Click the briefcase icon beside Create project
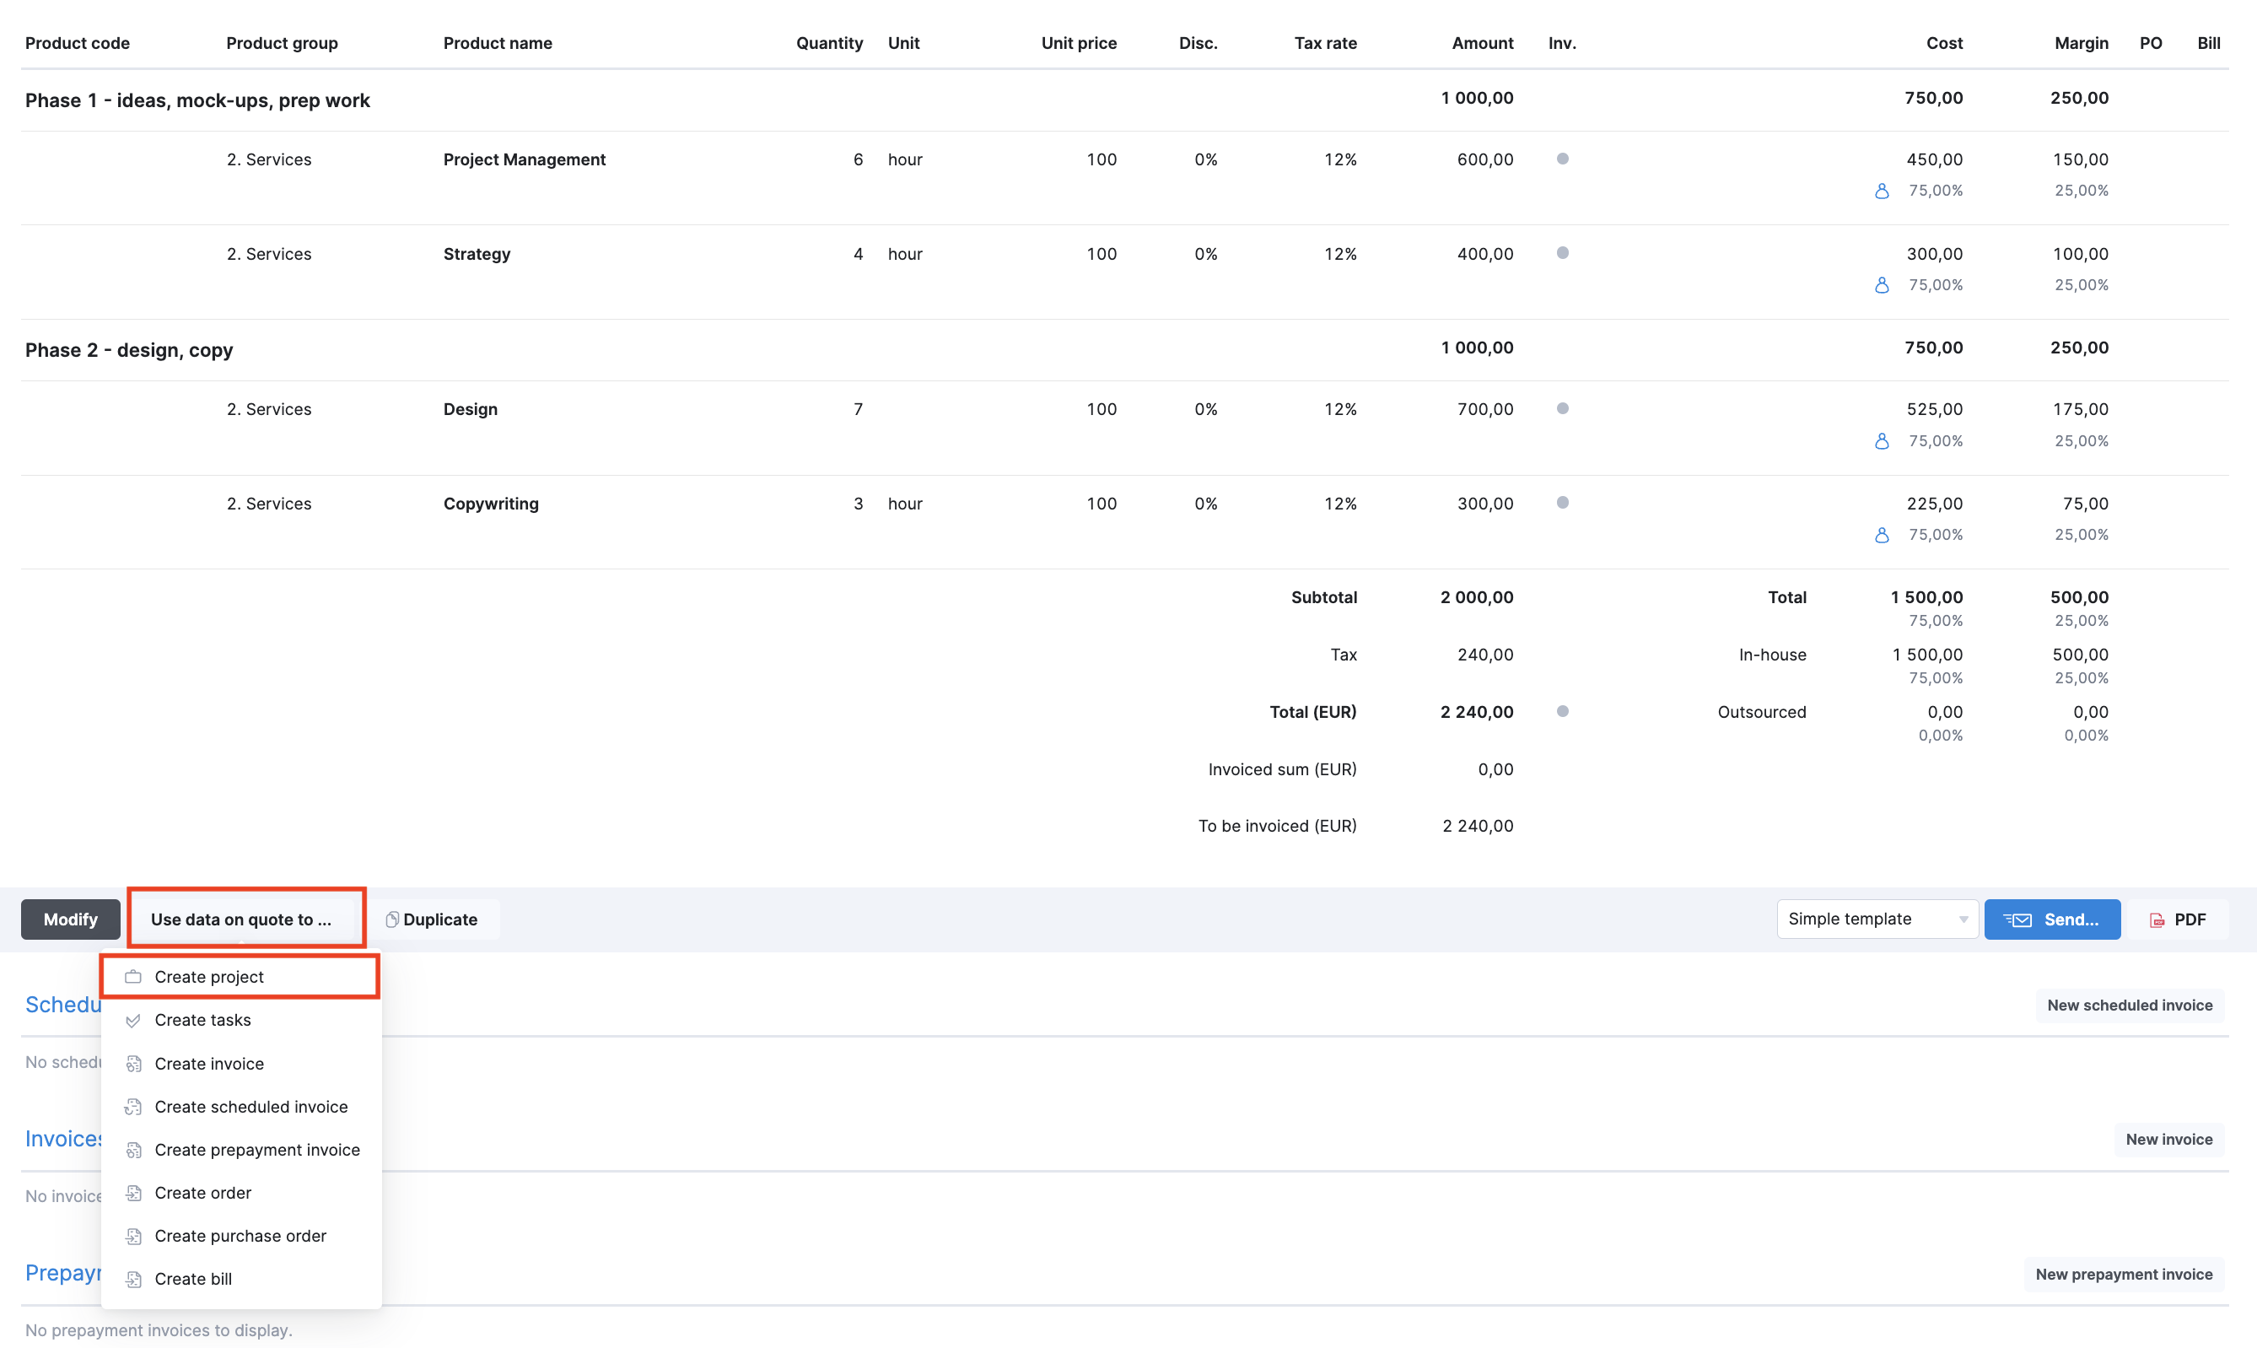 (x=133, y=977)
